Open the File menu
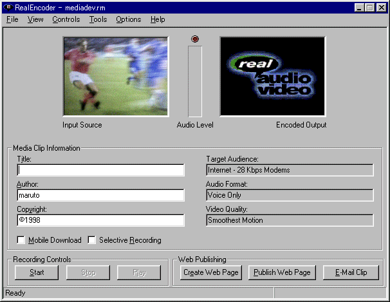 (x=12, y=19)
